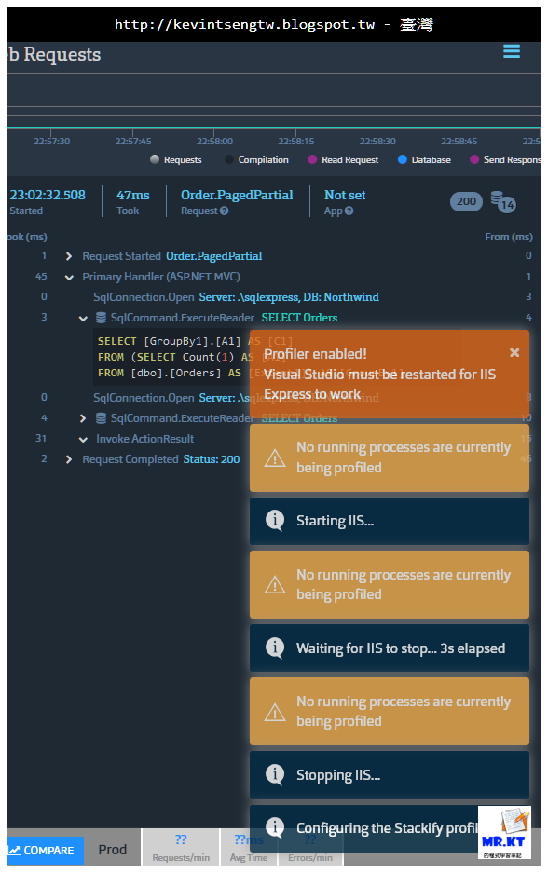Click warning icon on third No running processes toast
Image resolution: width=548 pixels, height=873 pixels.
(x=275, y=712)
